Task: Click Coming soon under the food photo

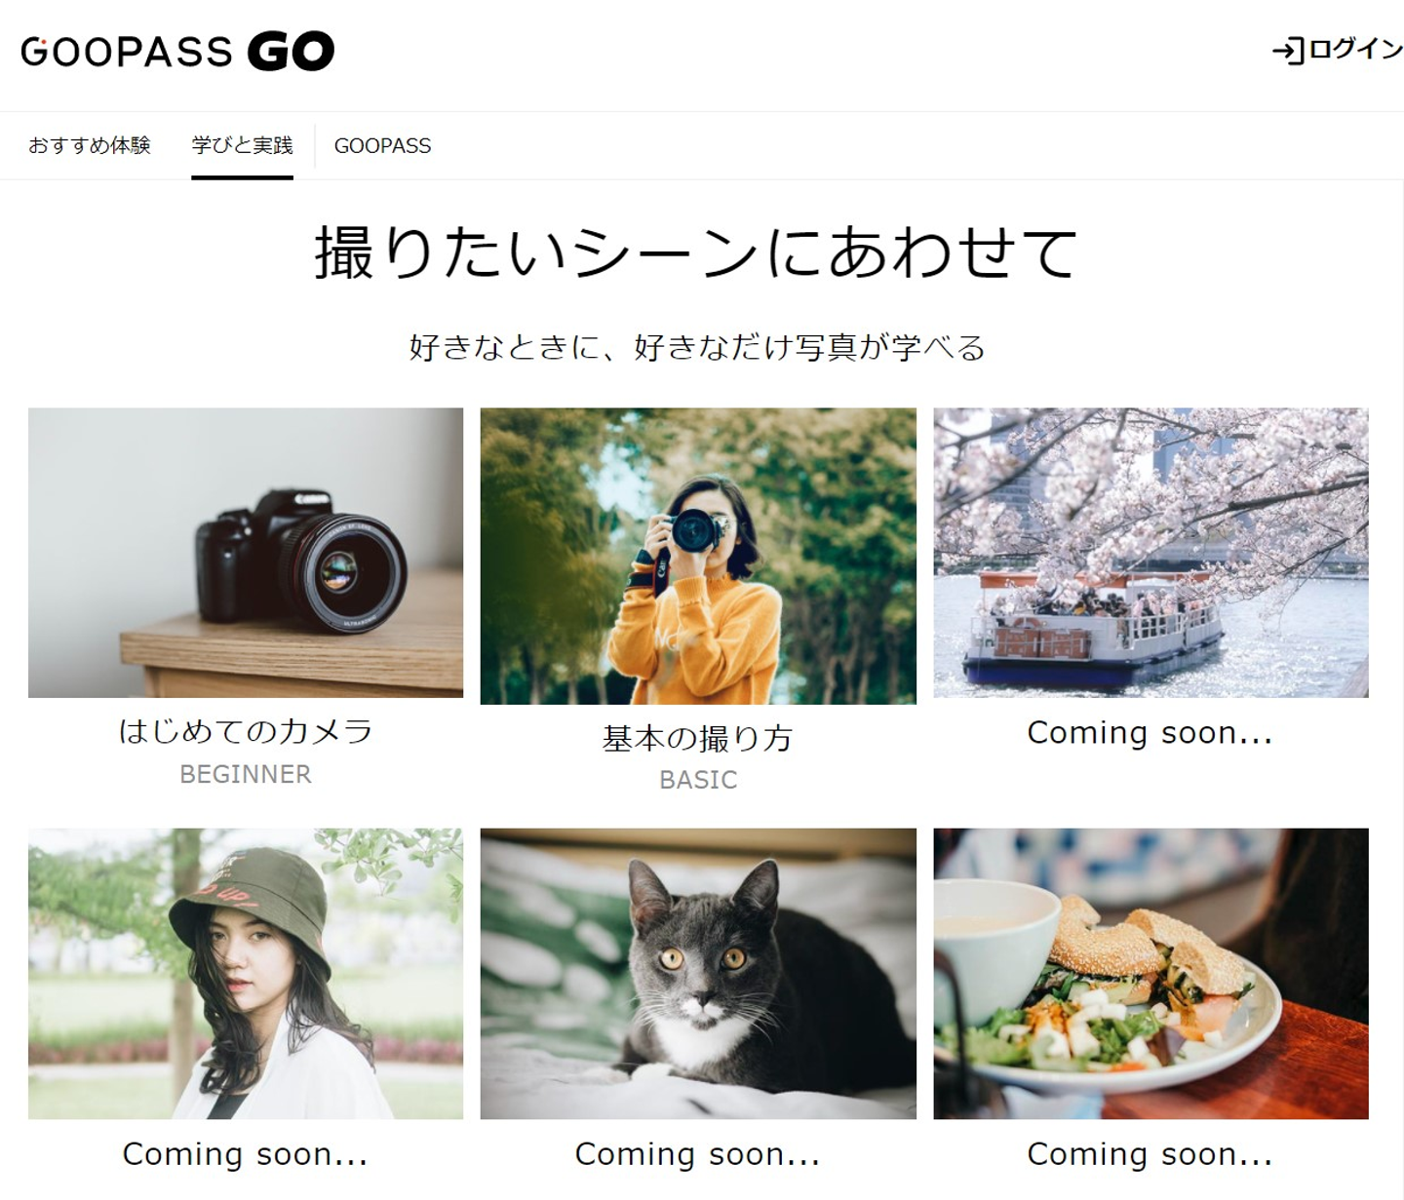Action: pos(1150,1154)
